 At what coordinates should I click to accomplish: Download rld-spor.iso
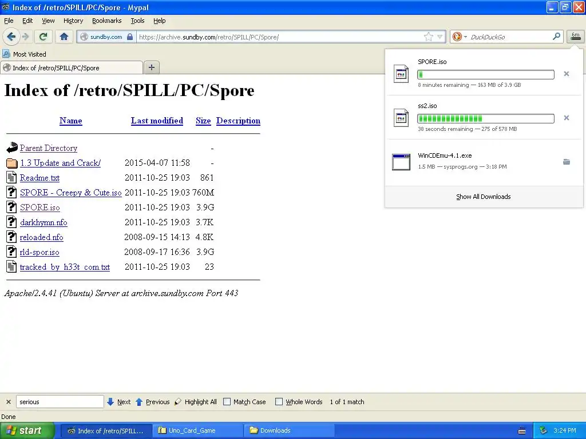(39, 252)
